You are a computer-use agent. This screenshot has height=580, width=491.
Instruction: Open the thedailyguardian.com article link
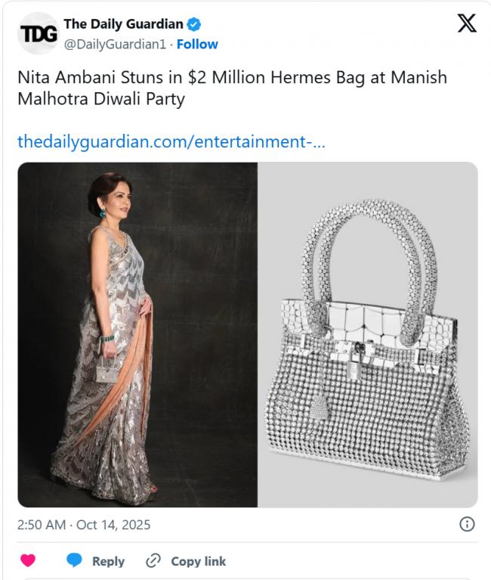[171, 141]
